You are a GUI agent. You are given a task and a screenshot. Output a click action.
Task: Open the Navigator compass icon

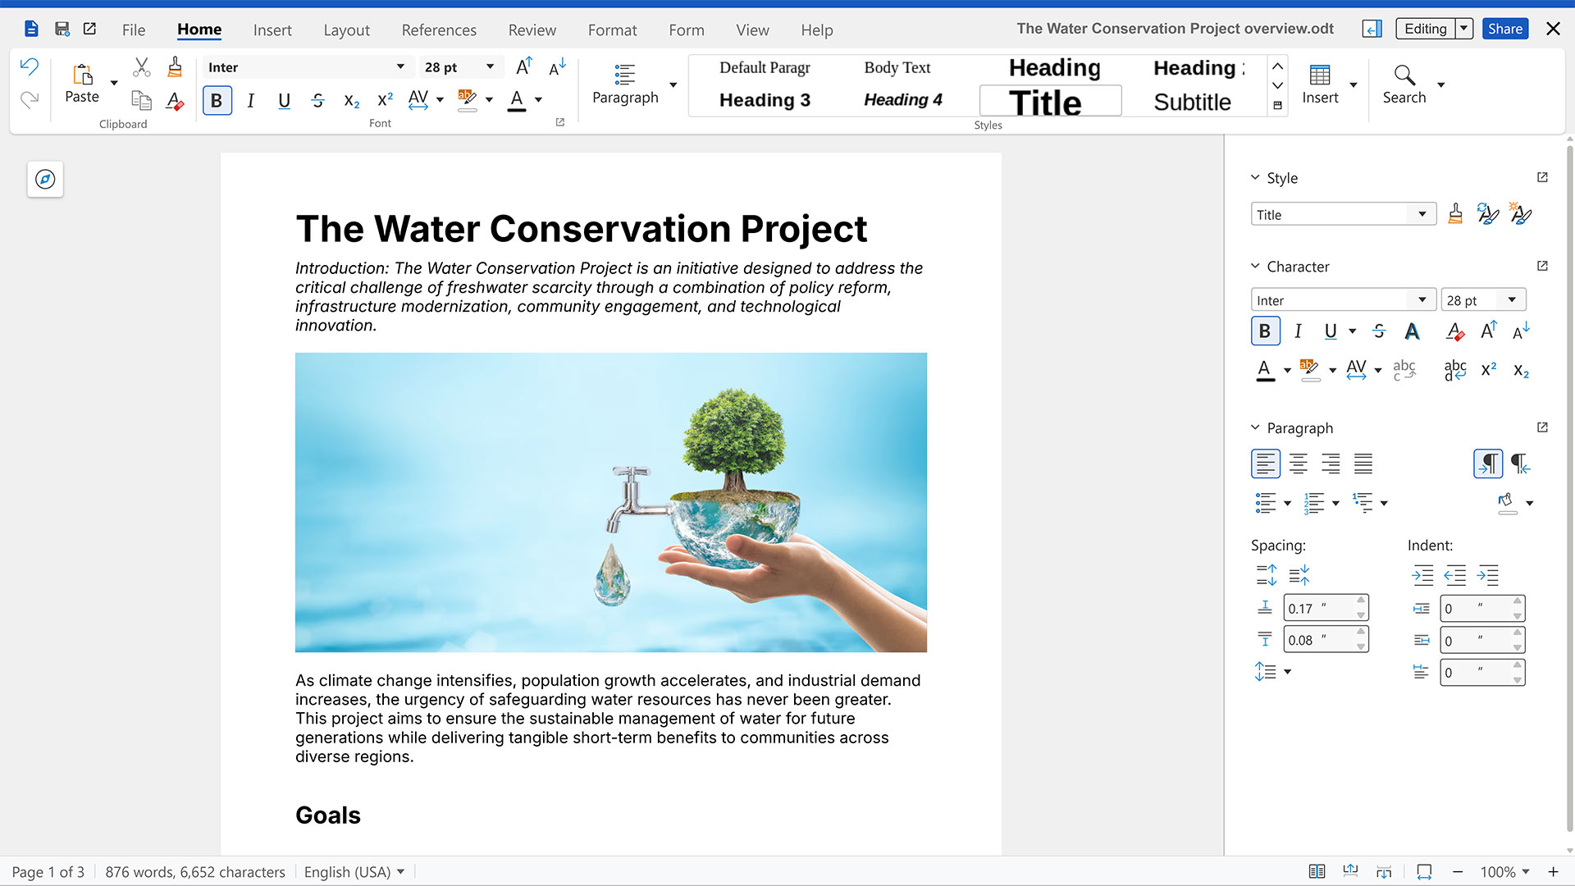(45, 179)
